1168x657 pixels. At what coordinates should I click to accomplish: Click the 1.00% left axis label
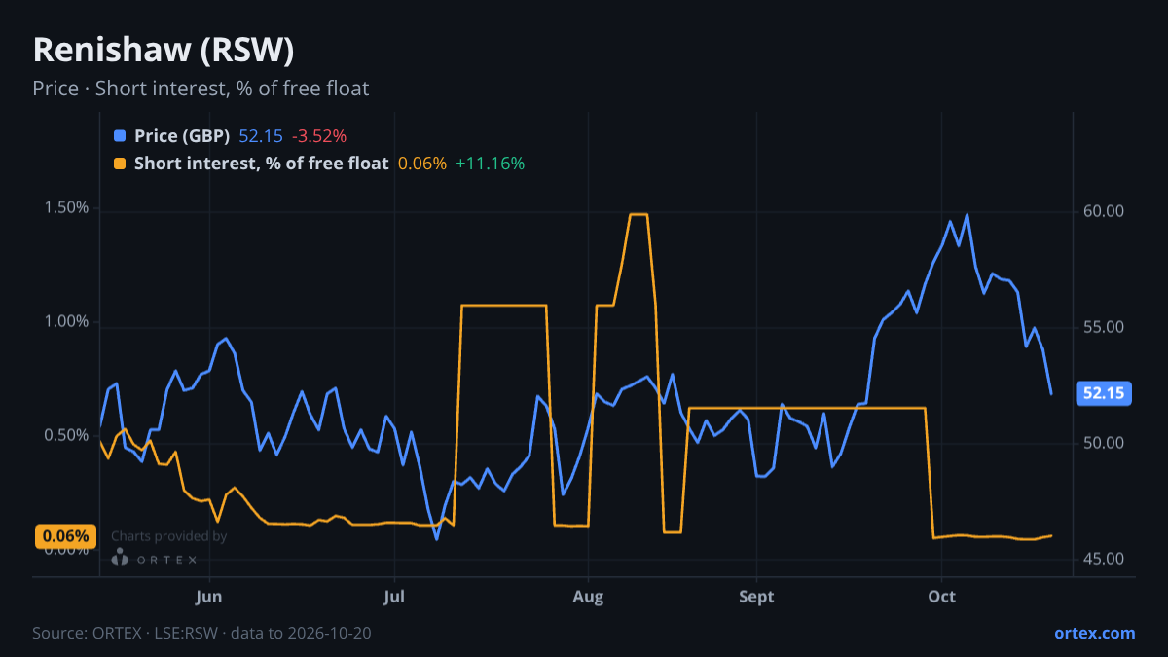click(x=66, y=321)
